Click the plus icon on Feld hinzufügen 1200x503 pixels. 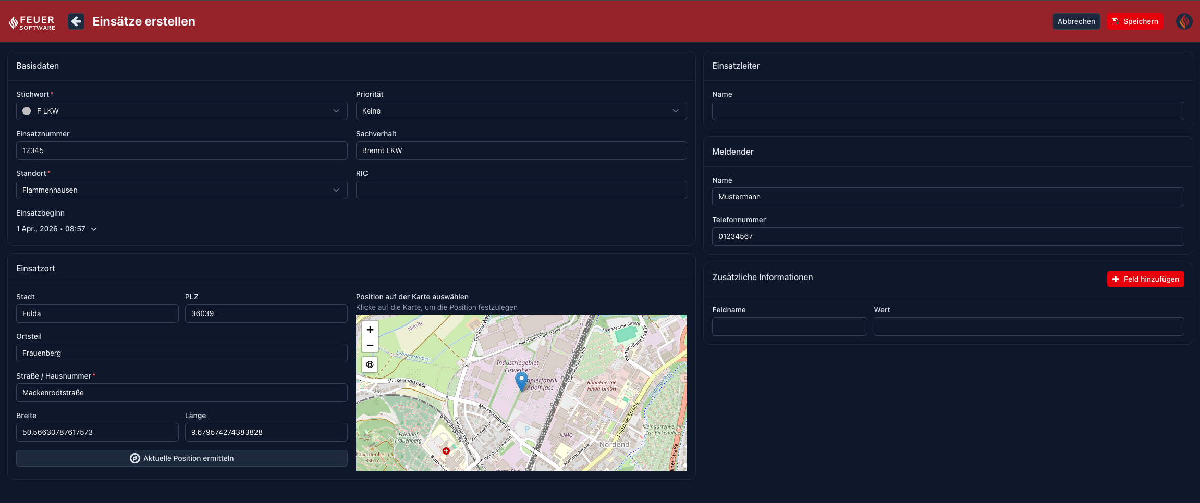pyautogui.click(x=1115, y=279)
